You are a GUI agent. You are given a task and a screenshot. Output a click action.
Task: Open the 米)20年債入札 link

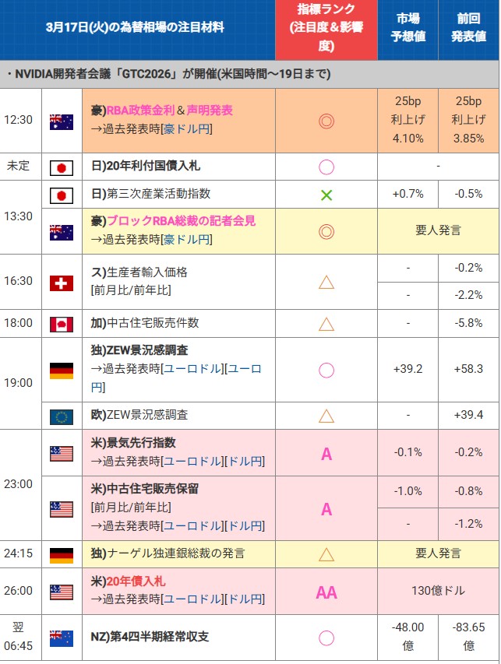click(x=132, y=581)
